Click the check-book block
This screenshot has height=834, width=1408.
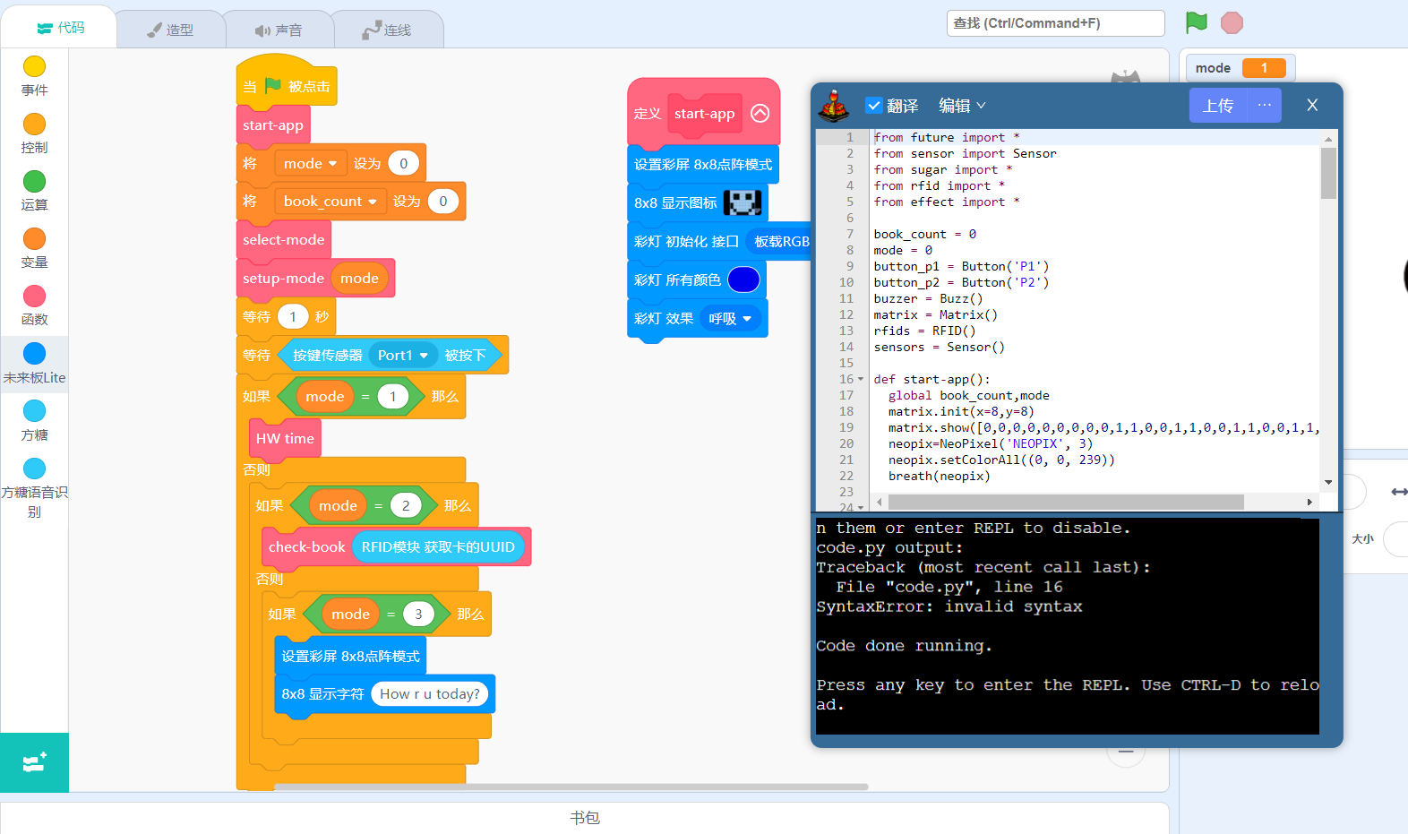pyautogui.click(x=306, y=547)
